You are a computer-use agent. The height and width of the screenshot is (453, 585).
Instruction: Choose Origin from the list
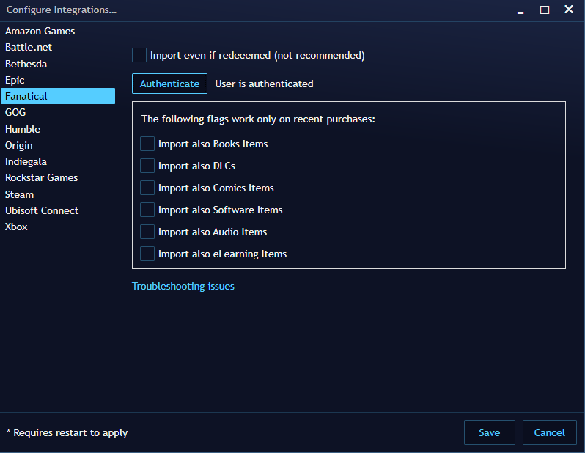[x=58, y=145]
